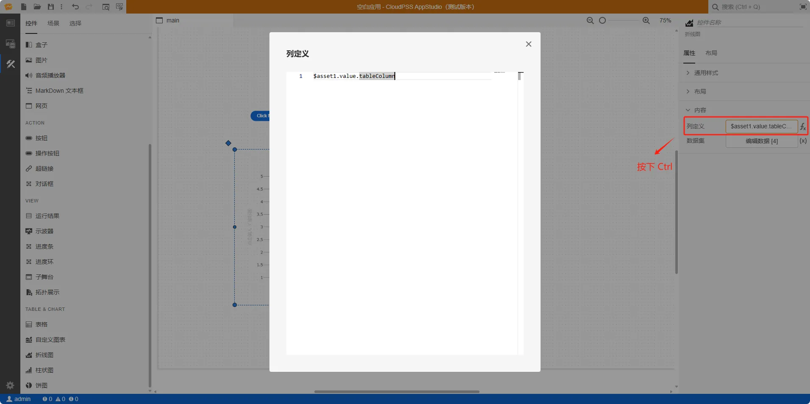Select the 盒子 widget
Image resolution: width=810 pixels, height=404 pixels.
(36, 45)
